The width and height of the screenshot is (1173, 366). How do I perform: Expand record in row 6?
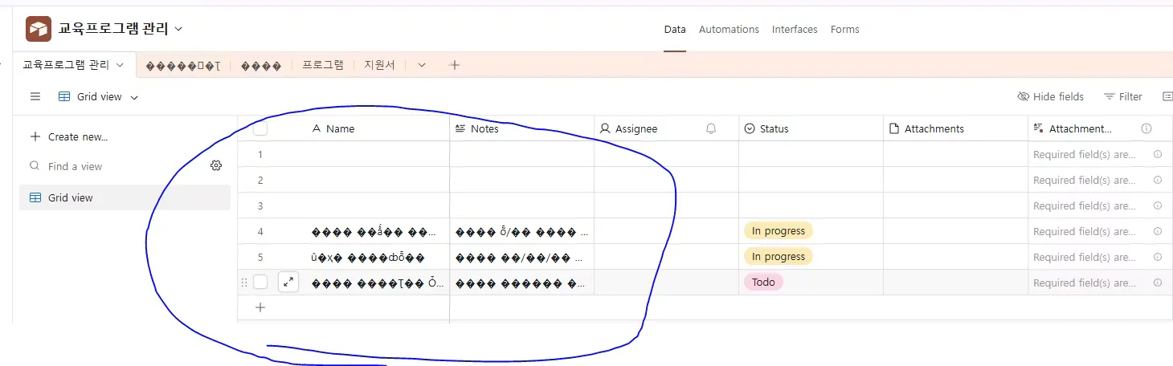coord(288,282)
